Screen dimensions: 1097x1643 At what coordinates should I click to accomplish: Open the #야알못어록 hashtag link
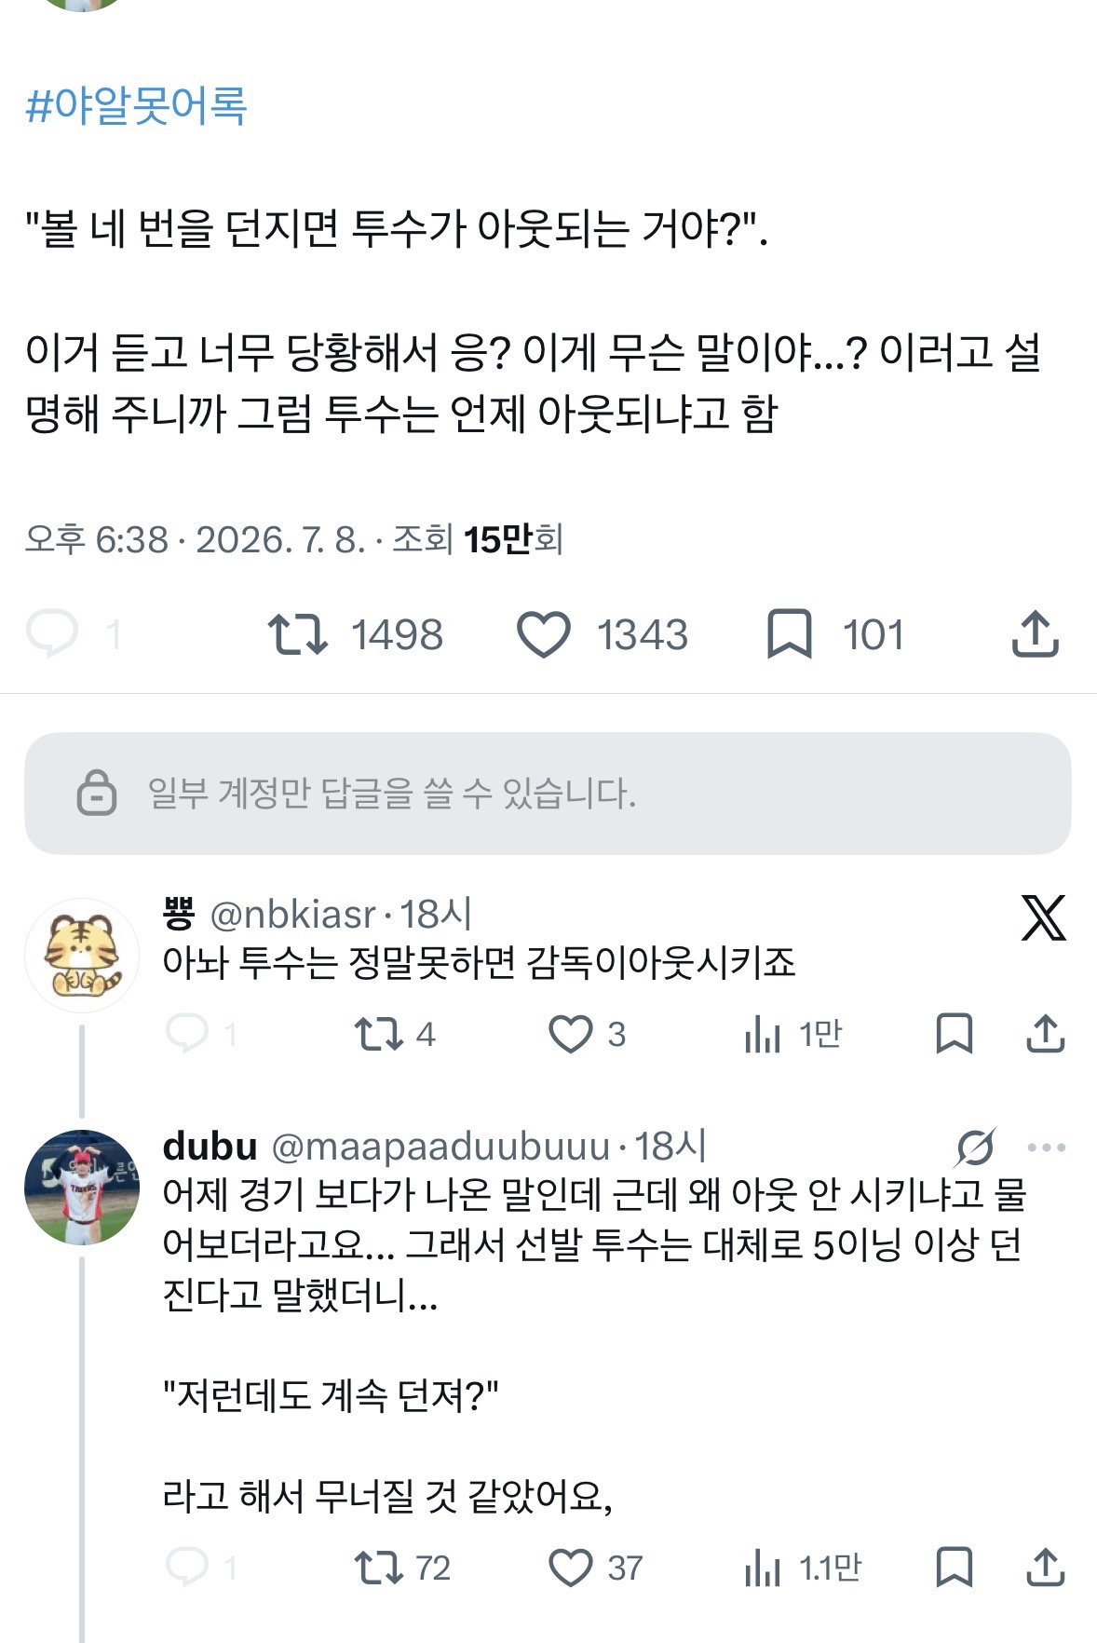(136, 106)
